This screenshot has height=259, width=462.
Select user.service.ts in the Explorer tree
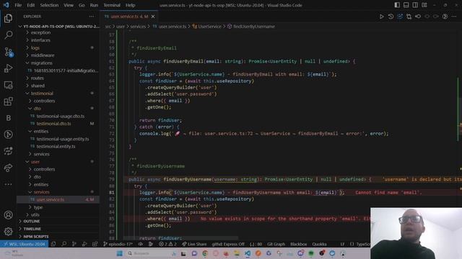point(50,200)
